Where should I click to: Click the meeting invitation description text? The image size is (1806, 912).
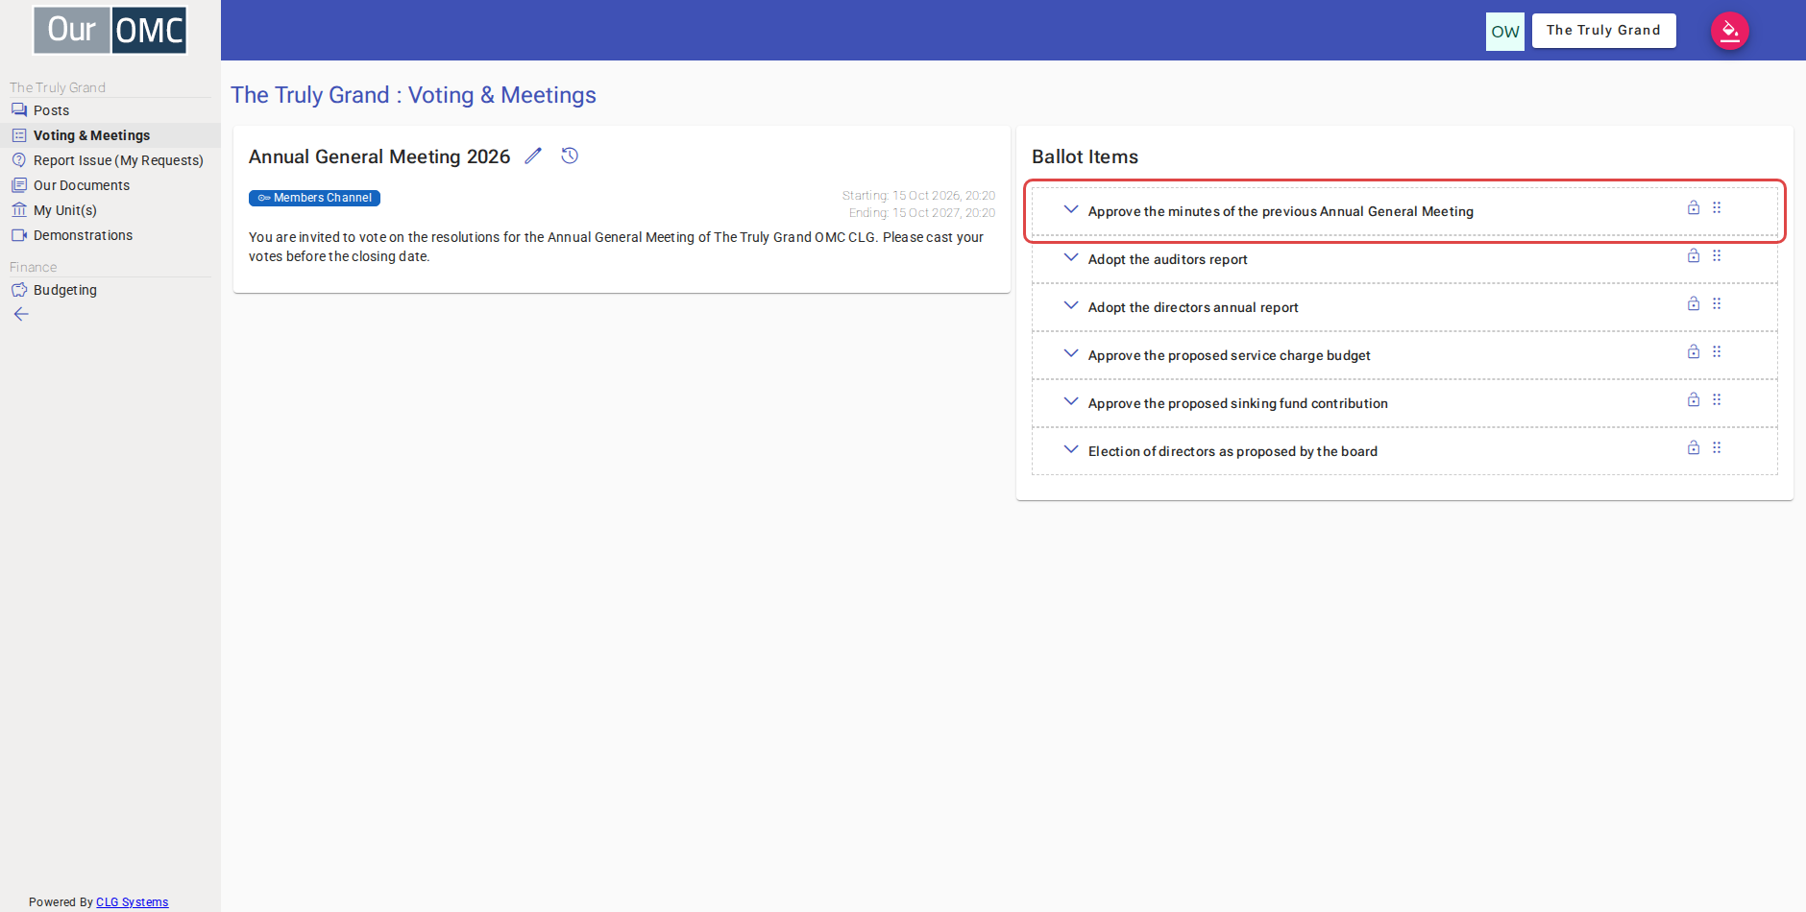click(x=616, y=247)
